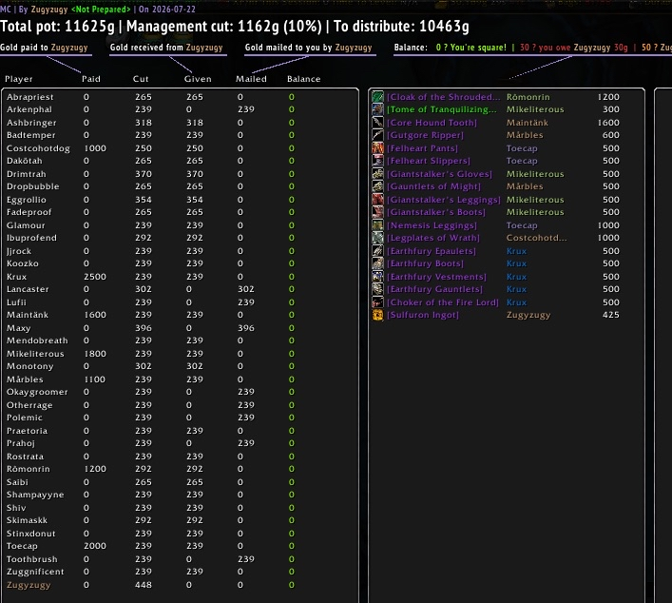672x603 pixels.
Task: Click Lancaster's 302 mailed value
Action: click(x=246, y=289)
